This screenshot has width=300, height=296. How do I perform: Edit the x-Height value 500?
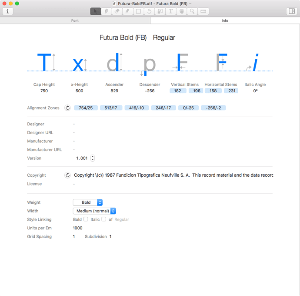(x=80, y=91)
